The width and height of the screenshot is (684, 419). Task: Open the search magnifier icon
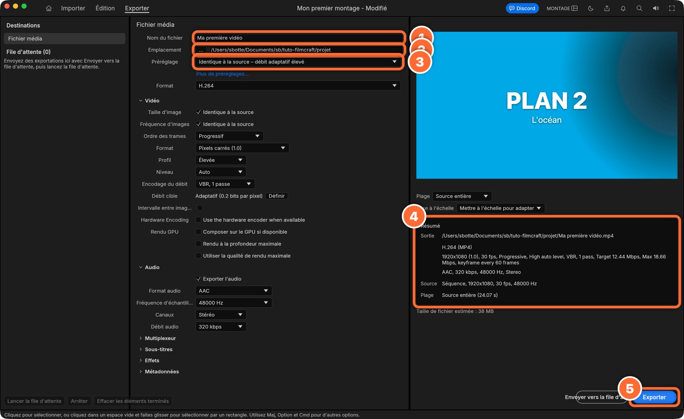639,8
